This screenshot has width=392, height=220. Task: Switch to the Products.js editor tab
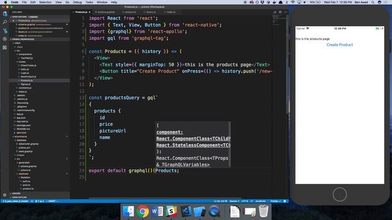coord(81,12)
